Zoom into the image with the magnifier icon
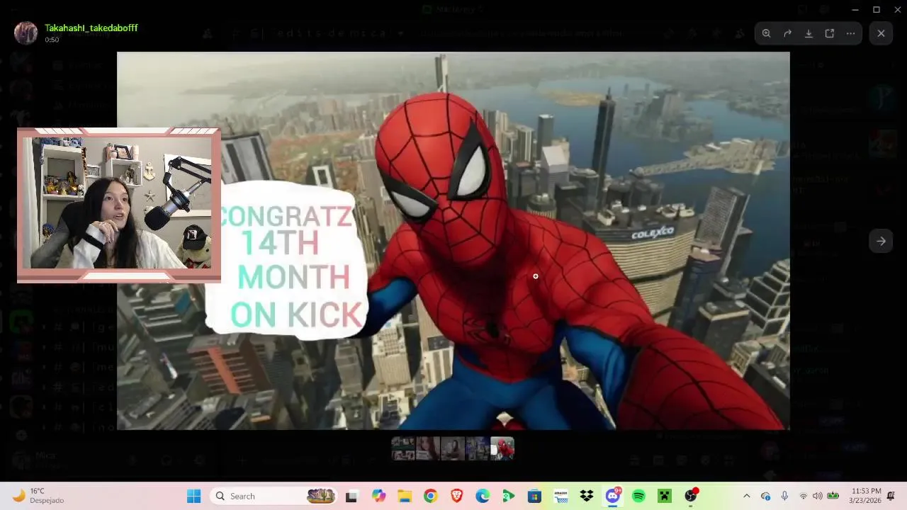Viewport: 907px width, 510px height. click(766, 33)
